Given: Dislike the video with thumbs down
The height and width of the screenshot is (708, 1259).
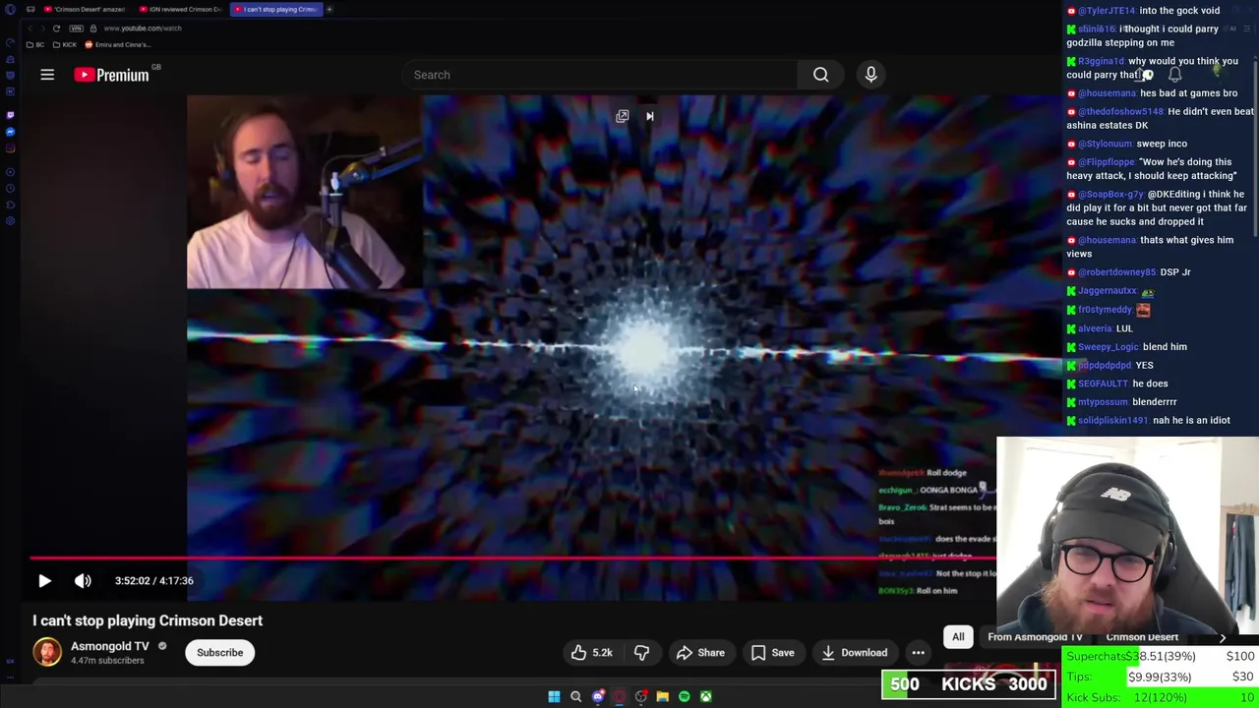Looking at the screenshot, I should [x=641, y=653].
